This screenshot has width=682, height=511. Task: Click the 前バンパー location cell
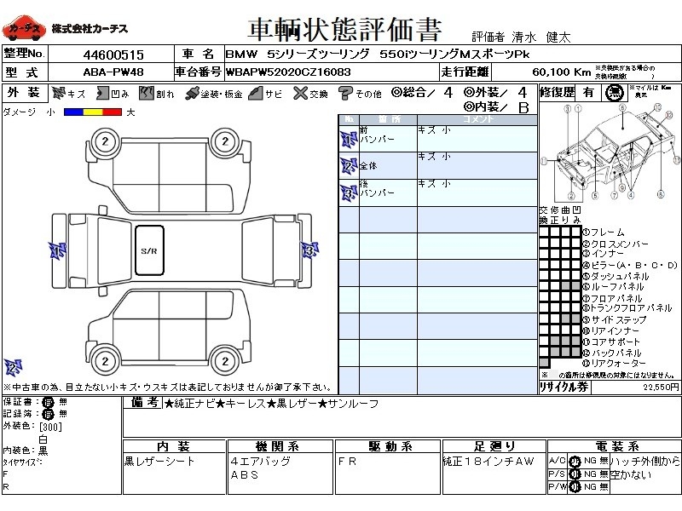[x=388, y=139]
